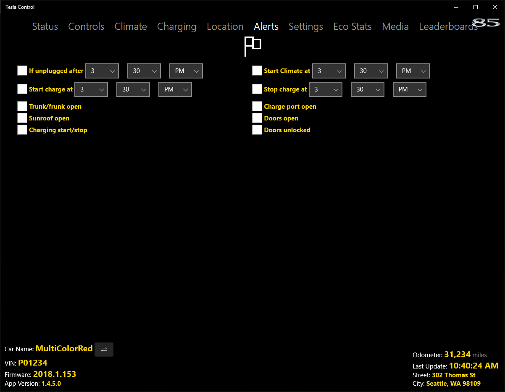The width and height of the screenshot is (505, 392).
Task: Click the VIN value P01234
Action: (33, 363)
